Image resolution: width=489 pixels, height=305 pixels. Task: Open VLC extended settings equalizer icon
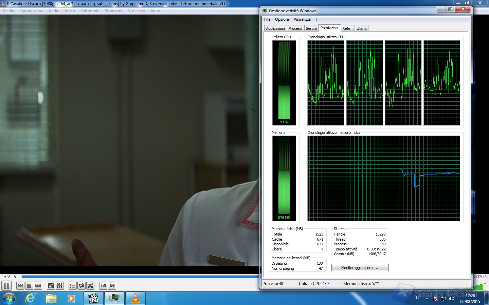click(60, 286)
